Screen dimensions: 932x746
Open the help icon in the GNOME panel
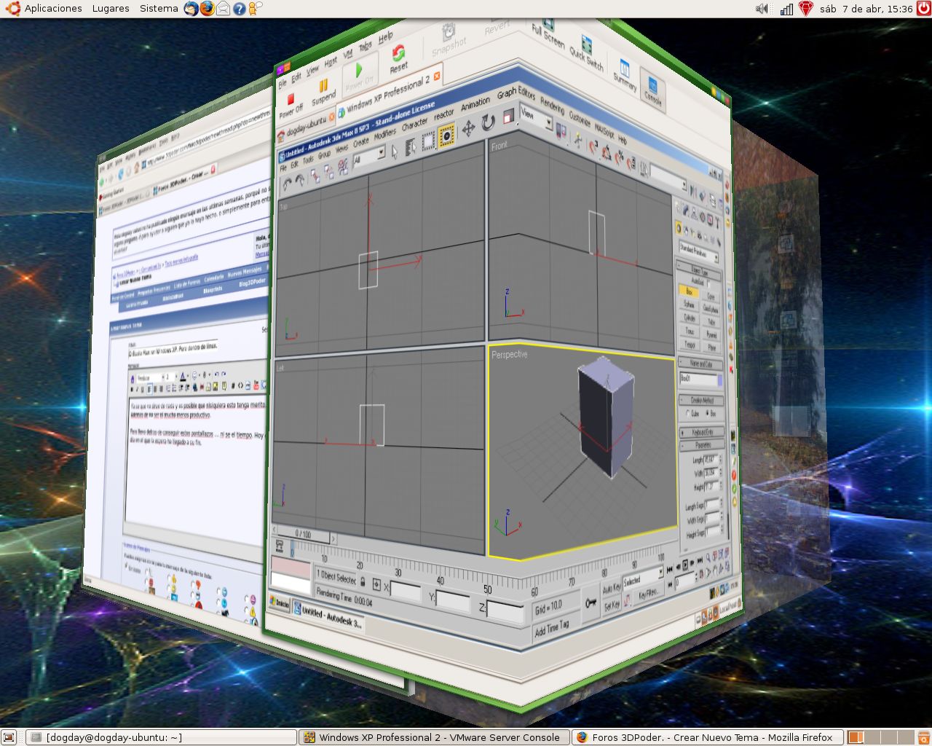click(x=239, y=9)
